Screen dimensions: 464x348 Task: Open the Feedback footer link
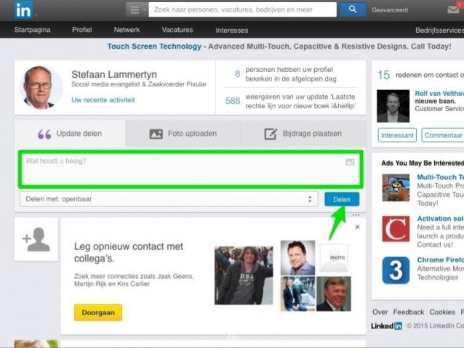[x=409, y=312]
